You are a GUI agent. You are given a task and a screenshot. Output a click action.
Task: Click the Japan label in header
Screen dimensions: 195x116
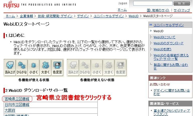tap(123, 3)
